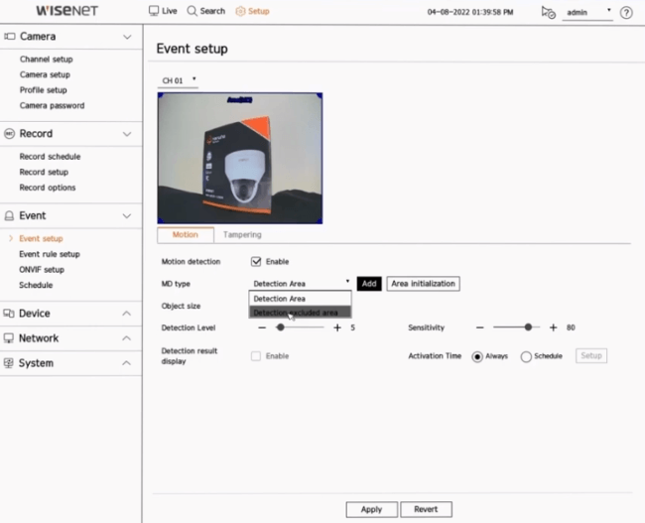Screen dimensions: 645x523
Task: Select Always activation time
Action: click(x=477, y=356)
